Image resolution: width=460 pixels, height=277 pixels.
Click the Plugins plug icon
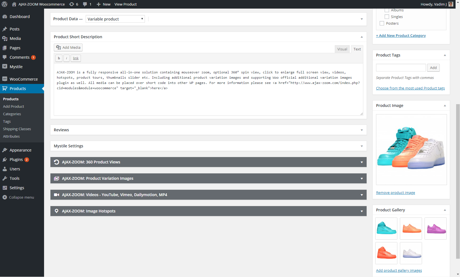[x=5, y=160]
